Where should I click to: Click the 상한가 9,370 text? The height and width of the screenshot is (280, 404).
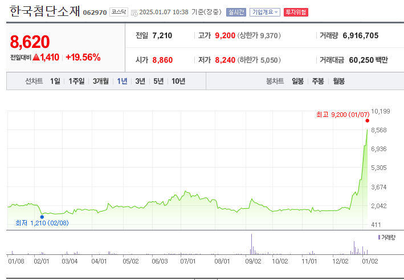pos(259,35)
